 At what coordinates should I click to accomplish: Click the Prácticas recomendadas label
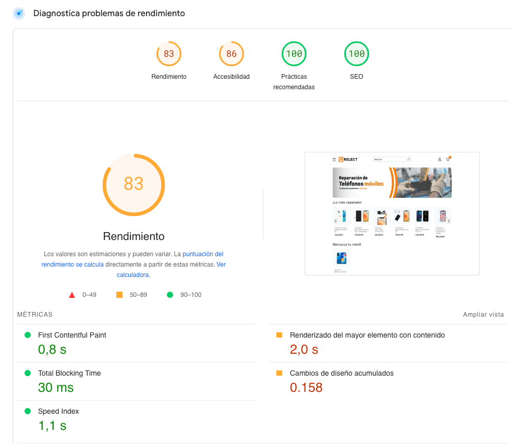294,82
